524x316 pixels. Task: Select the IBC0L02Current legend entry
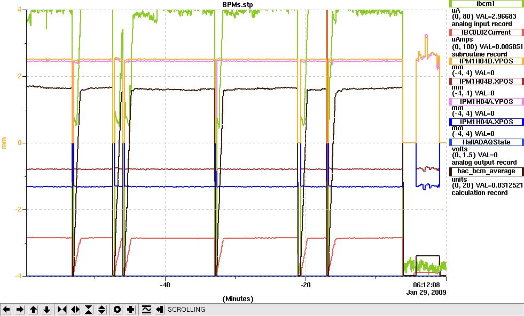486,33
